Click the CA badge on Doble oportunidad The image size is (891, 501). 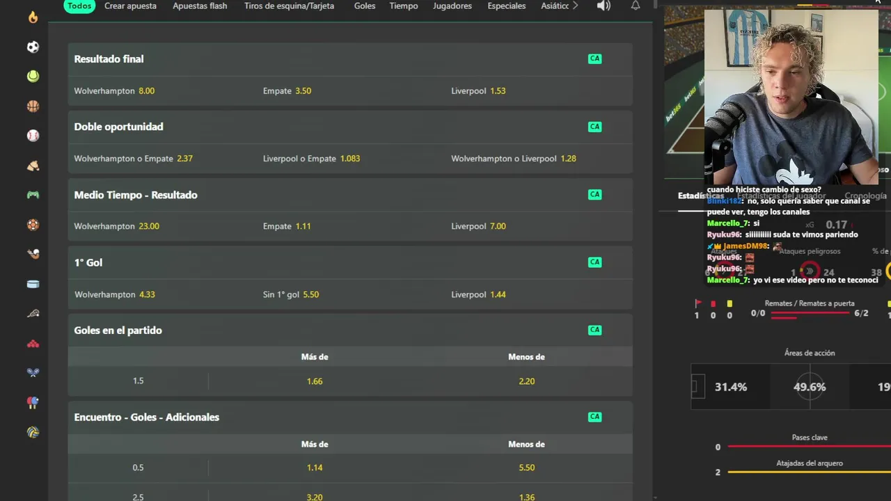(x=594, y=127)
